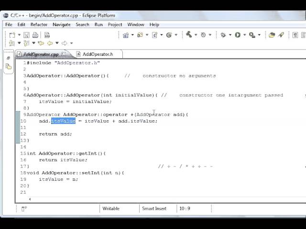Image resolution: width=306 pixels, height=229 pixels.
Task: Click the Project Explorer fast view icon
Action: coord(9,67)
